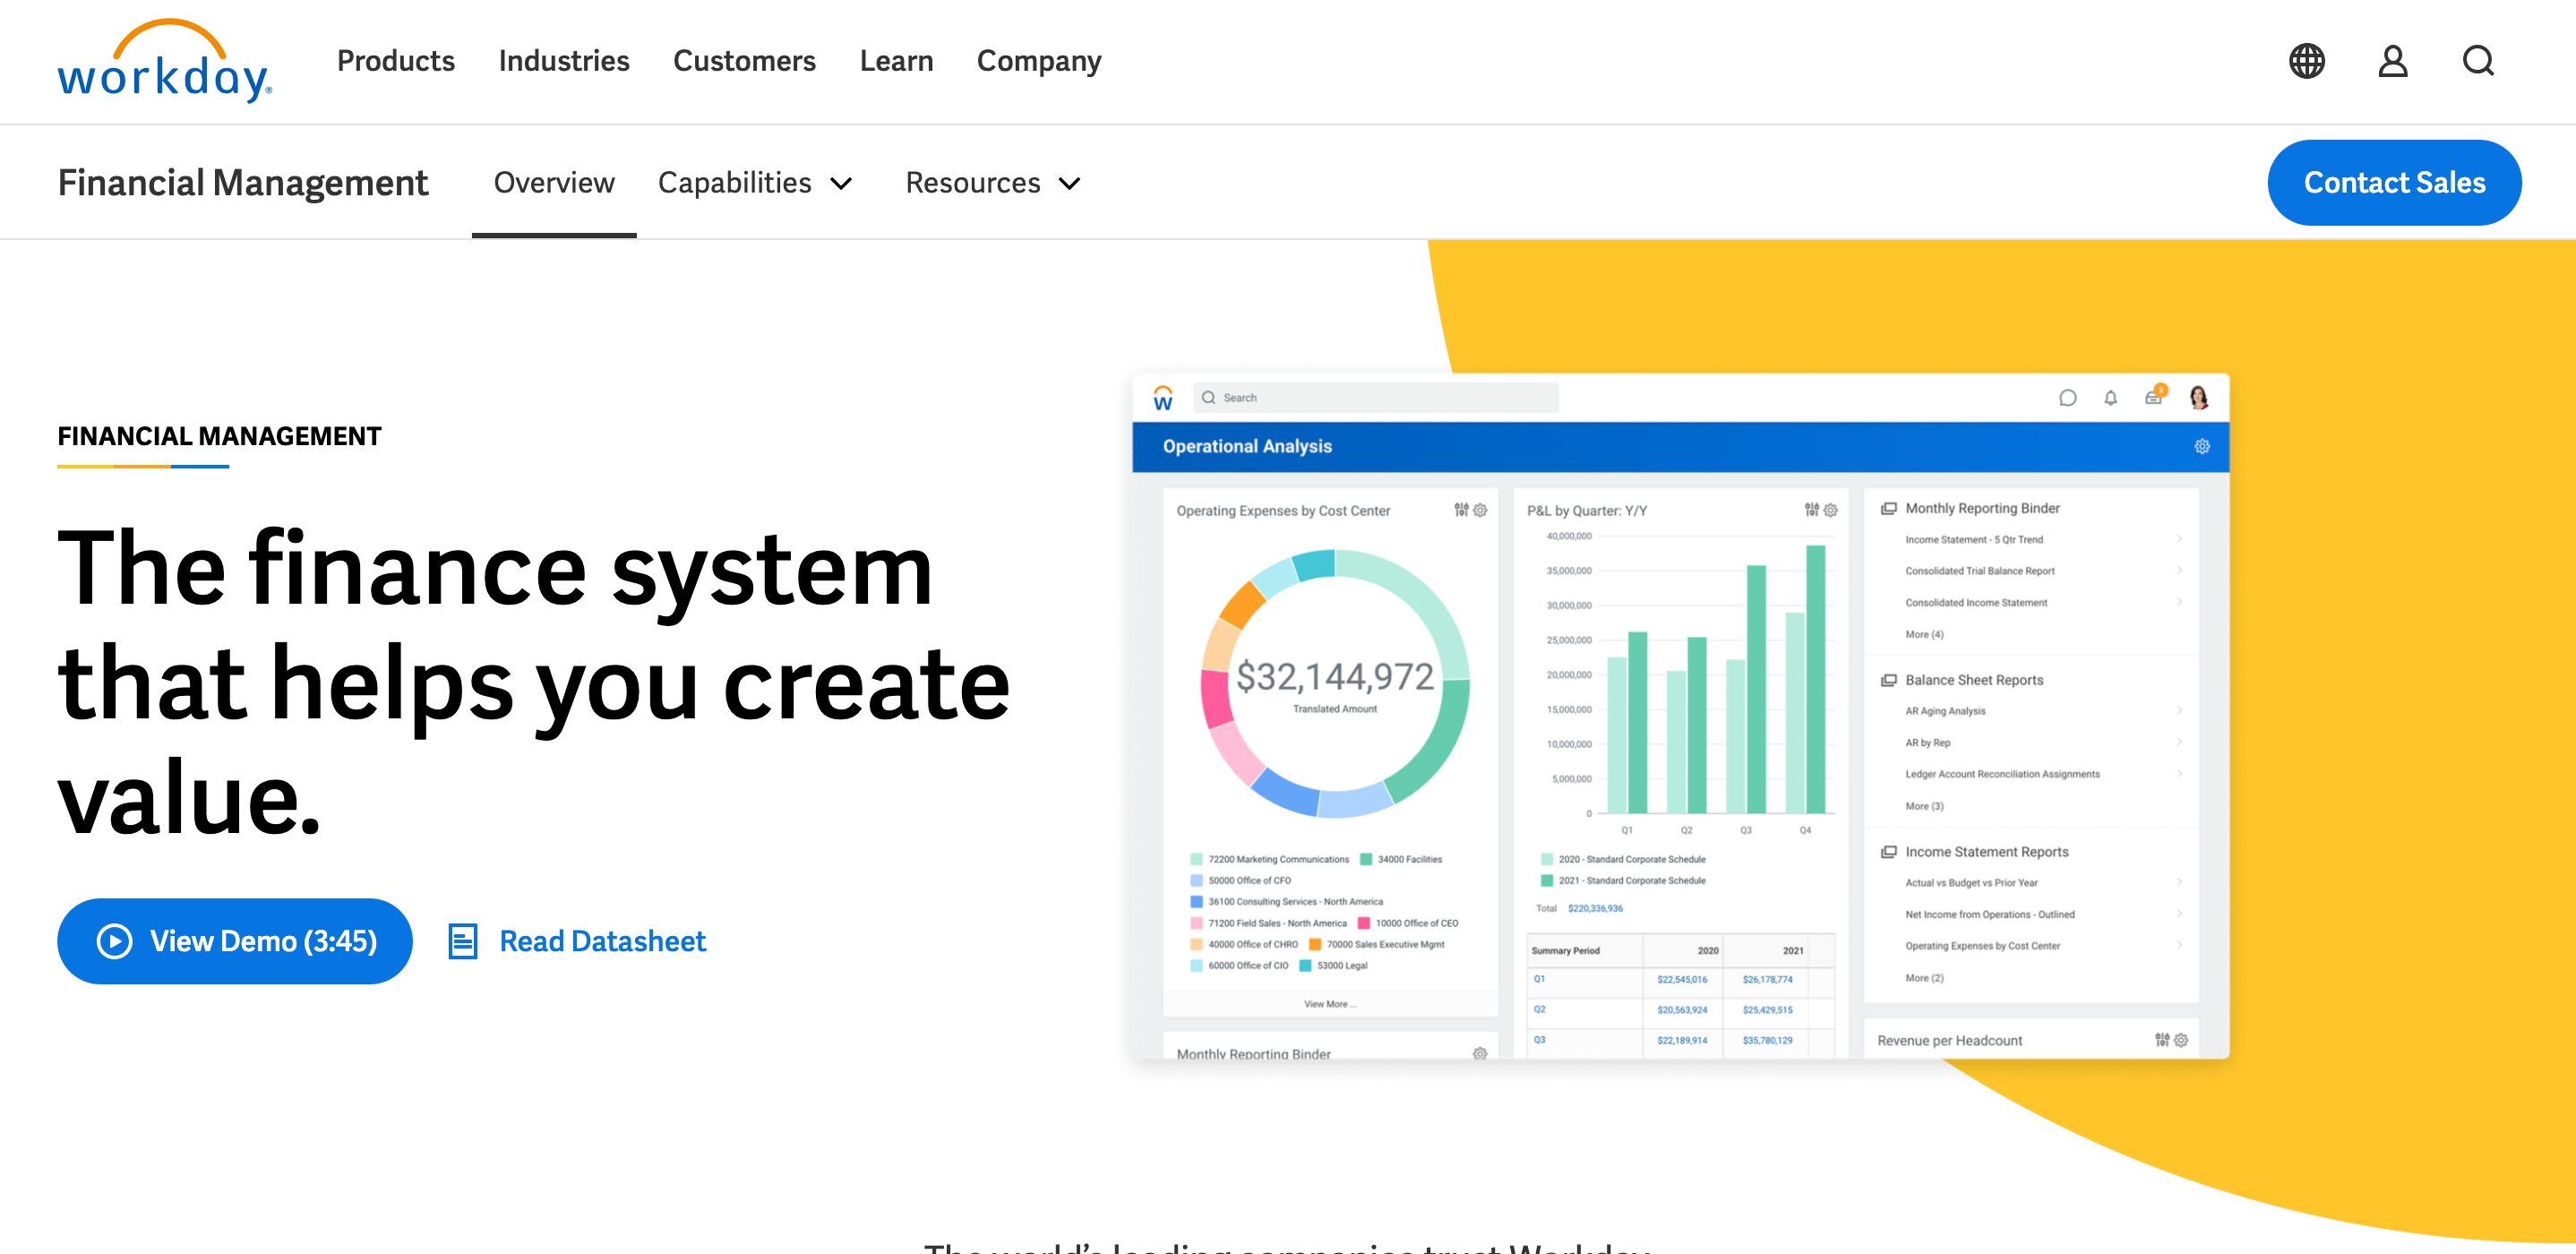Click the search magnifier icon in header
This screenshot has width=2576, height=1254.
(x=2478, y=61)
